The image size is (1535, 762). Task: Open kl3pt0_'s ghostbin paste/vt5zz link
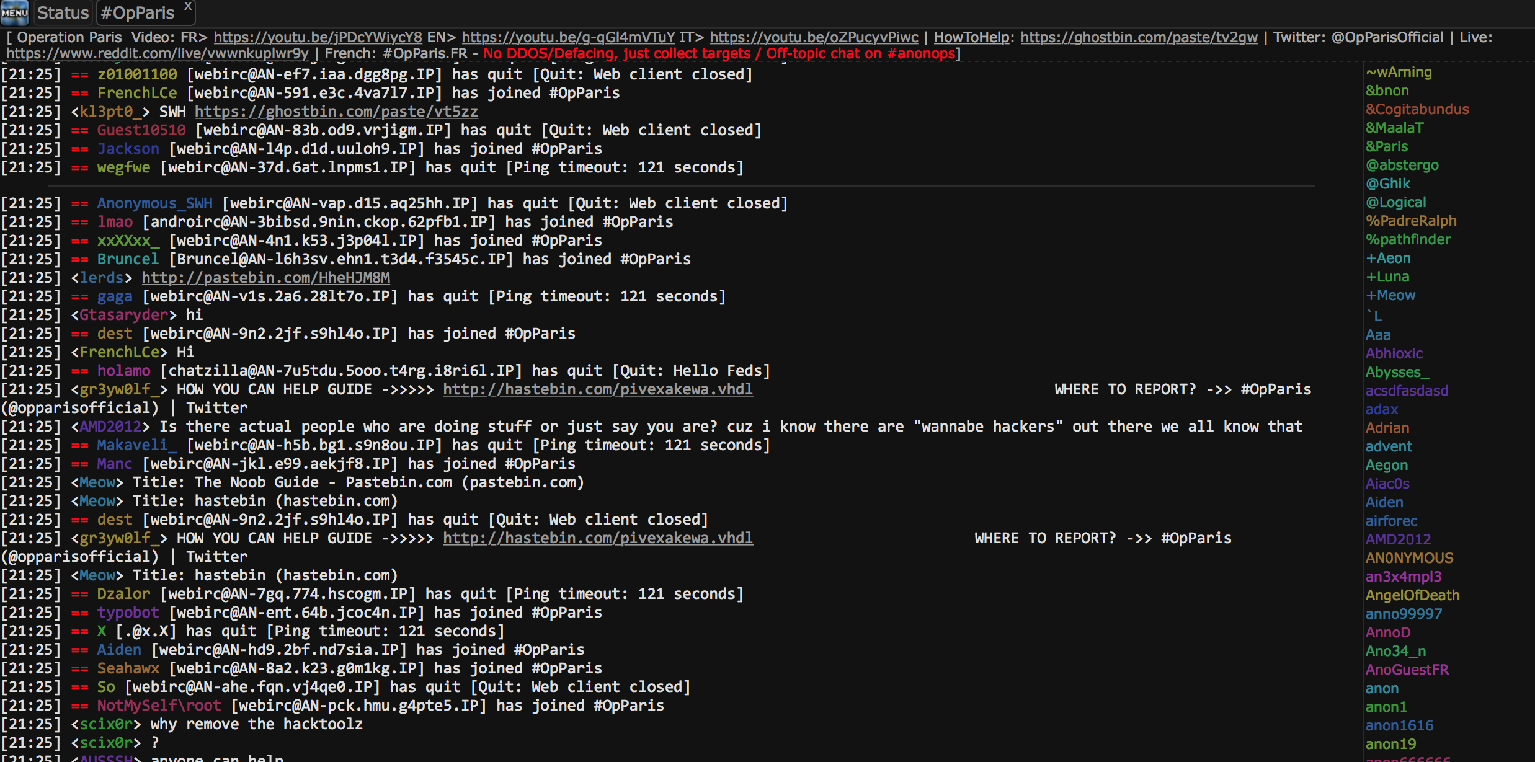click(x=336, y=112)
